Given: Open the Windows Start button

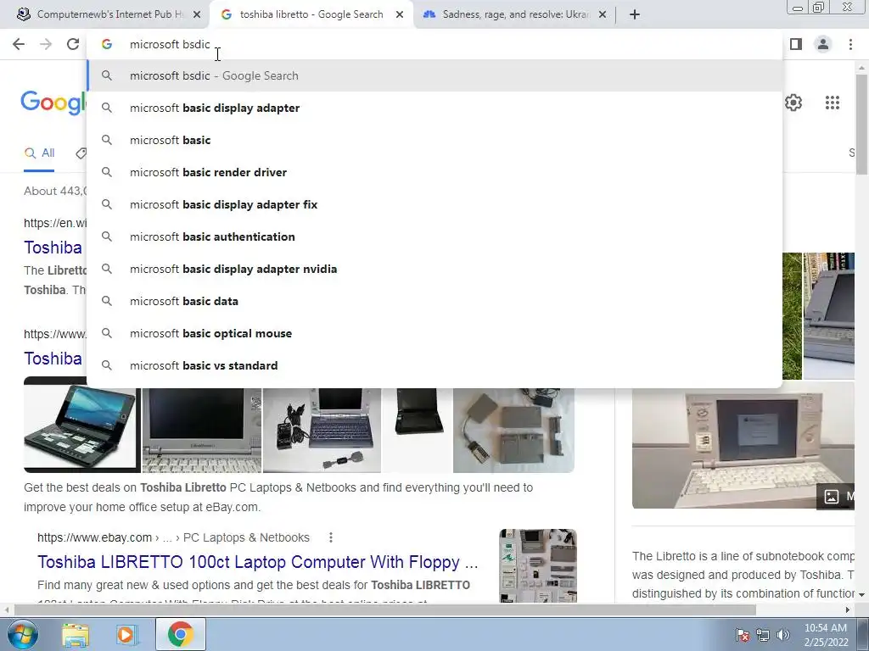Looking at the screenshot, I should click(21, 634).
